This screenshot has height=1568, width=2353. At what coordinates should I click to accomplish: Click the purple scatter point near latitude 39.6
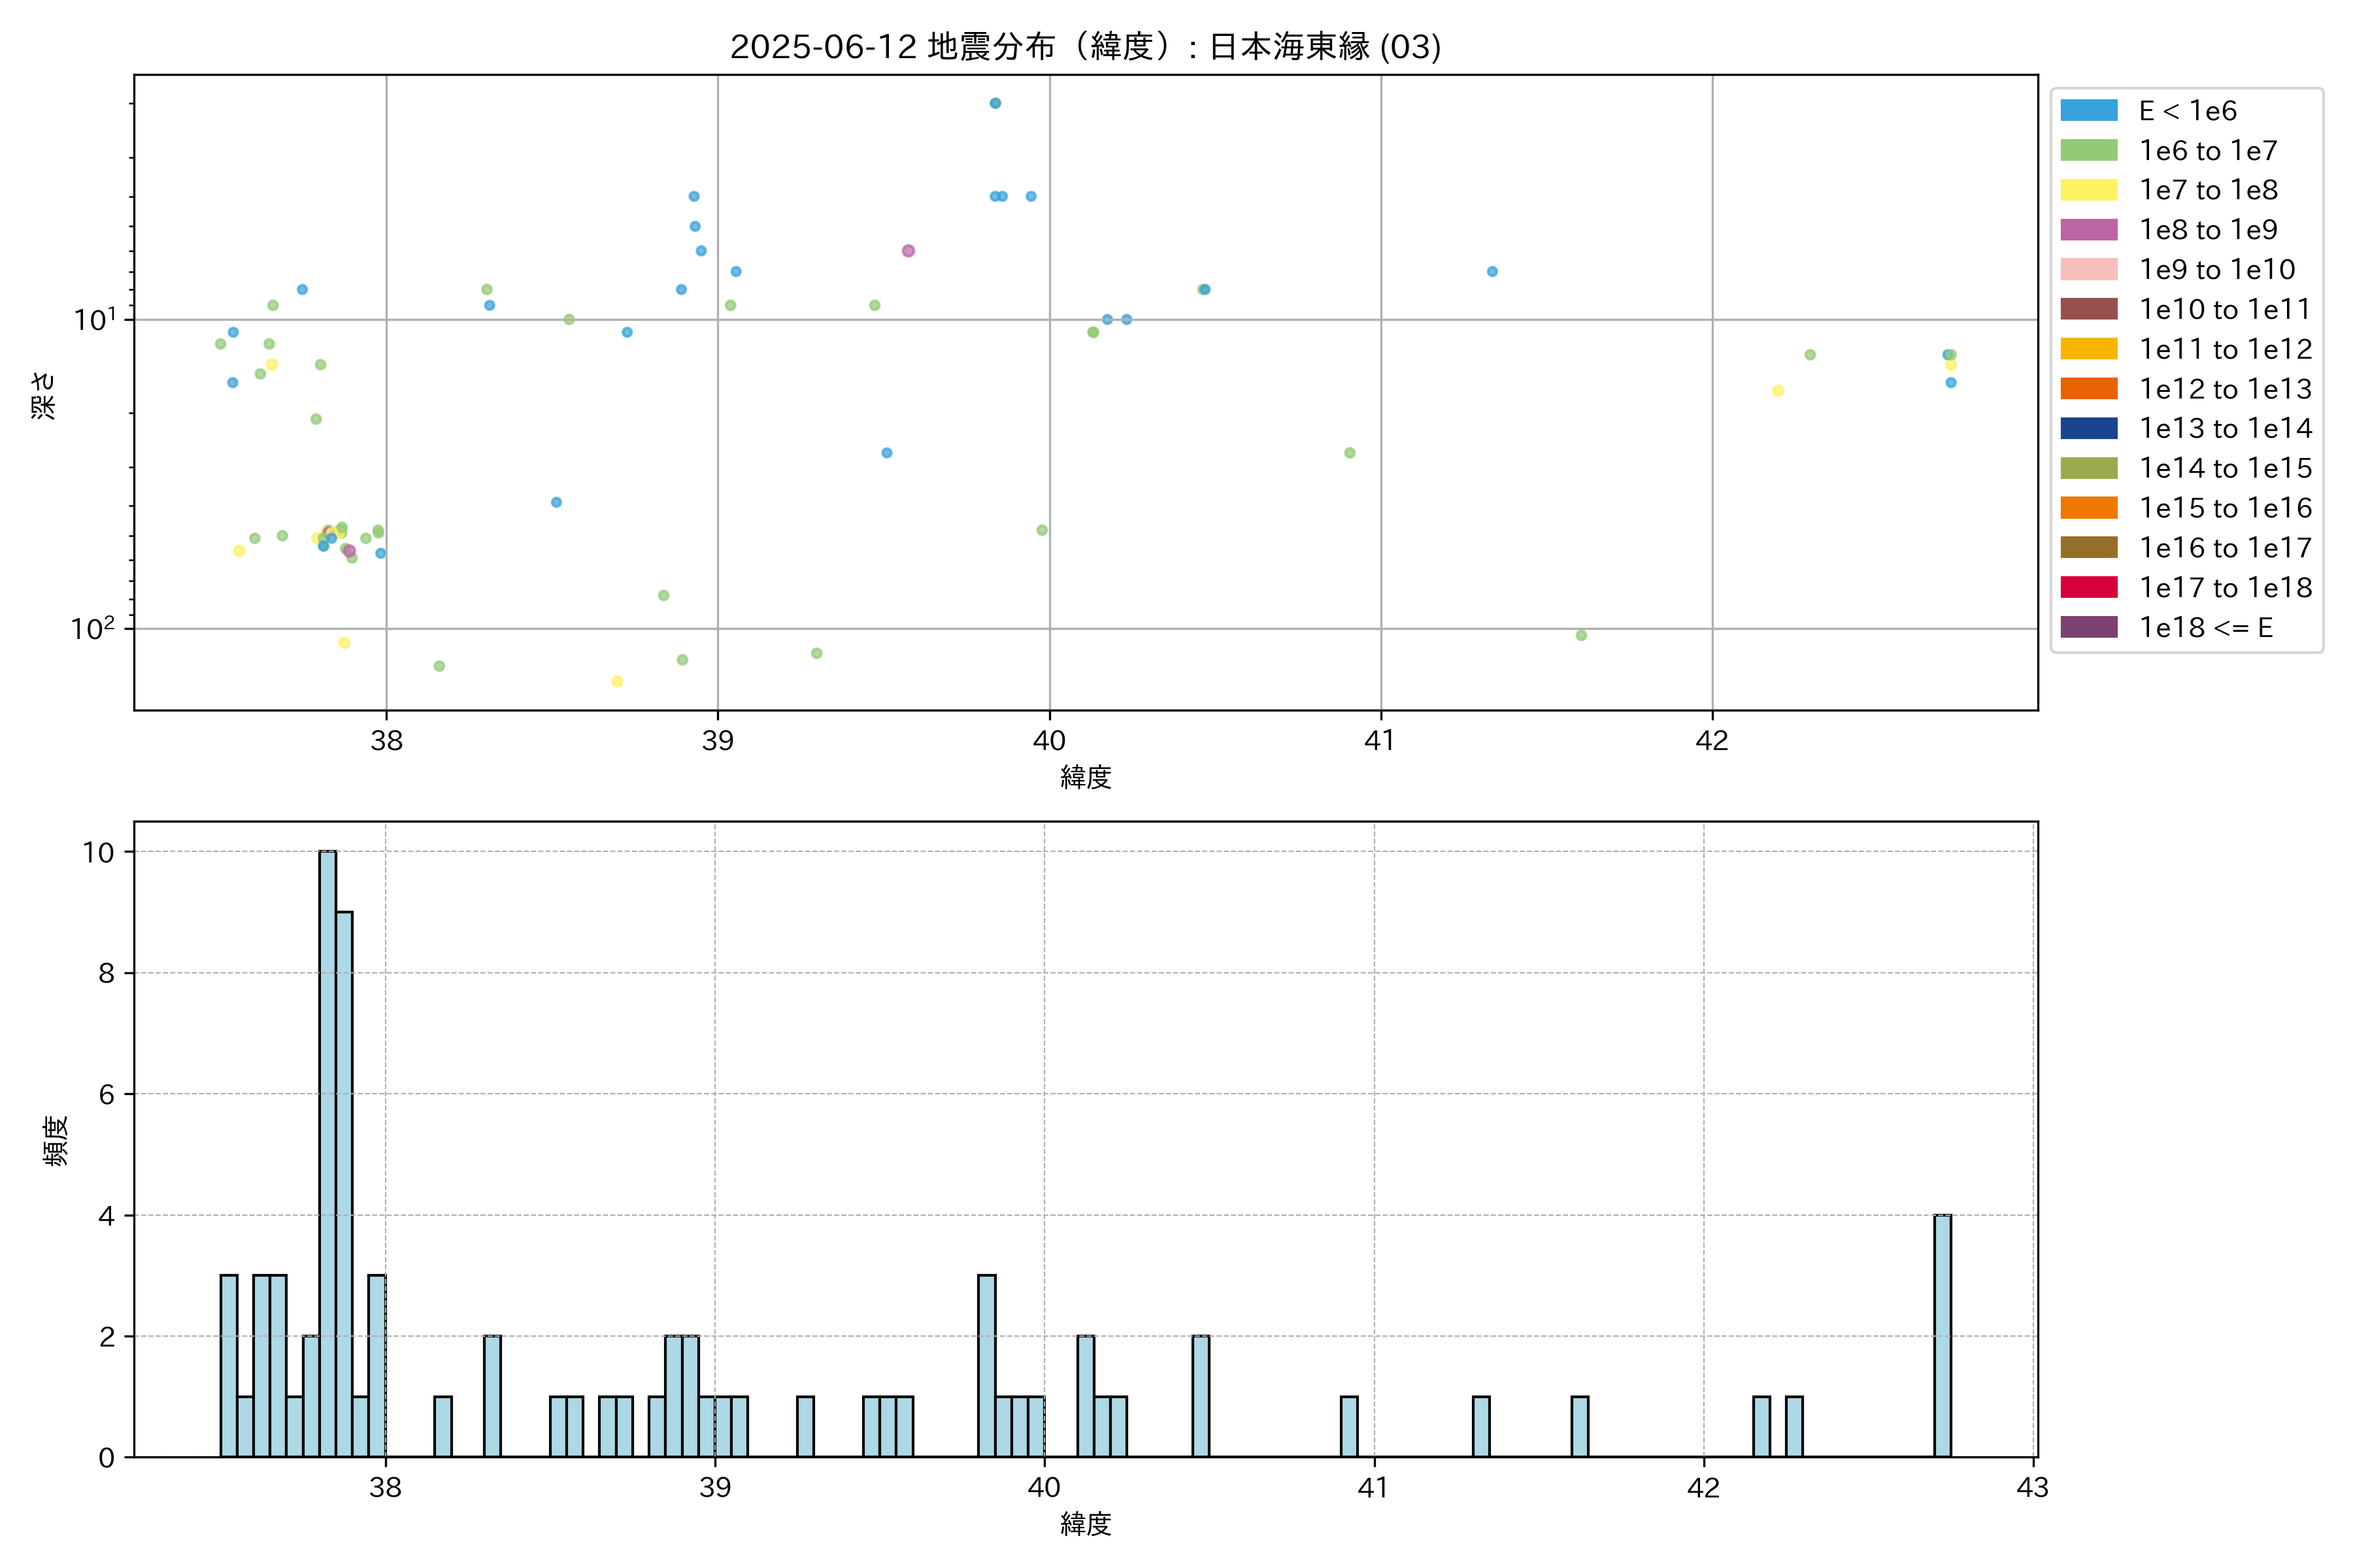(x=907, y=251)
